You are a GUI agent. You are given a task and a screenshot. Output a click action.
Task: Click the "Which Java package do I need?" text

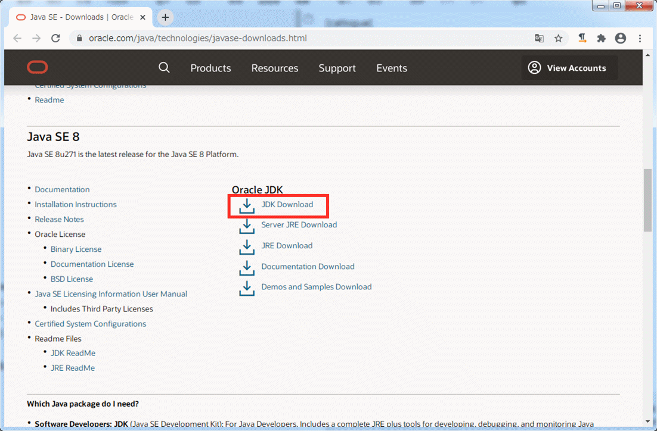click(x=83, y=404)
